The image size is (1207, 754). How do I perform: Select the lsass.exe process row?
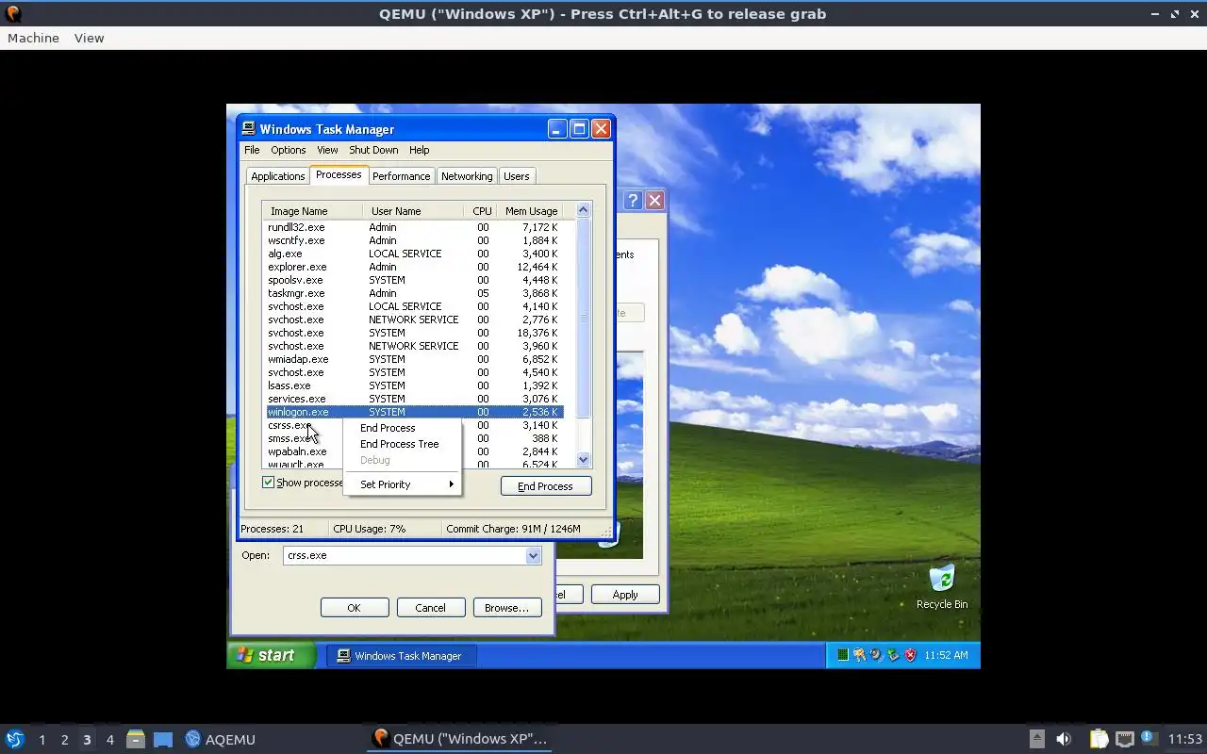click(x=414, y=385)
